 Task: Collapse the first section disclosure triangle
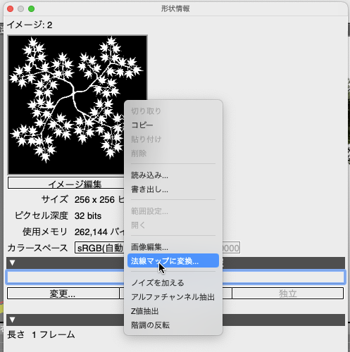point(12,263)
